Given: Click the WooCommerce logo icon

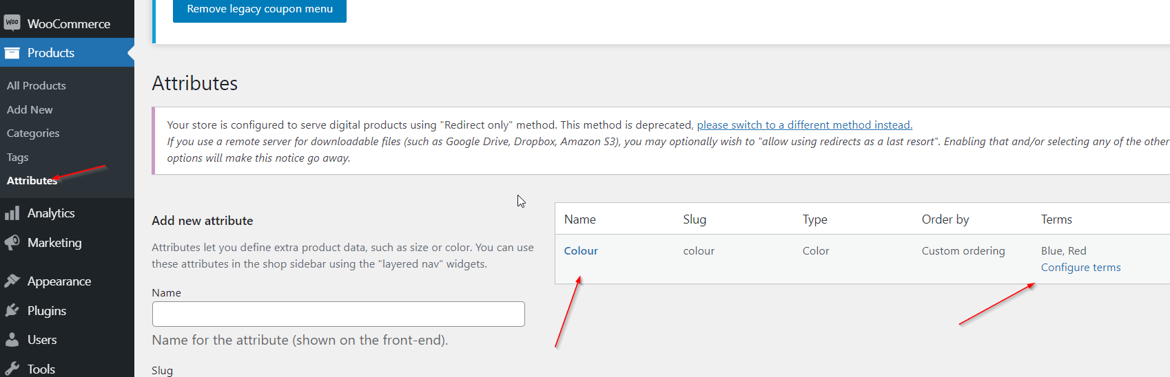Looking at the screenshot, I should pyautogui.click(x=12, y=23).
